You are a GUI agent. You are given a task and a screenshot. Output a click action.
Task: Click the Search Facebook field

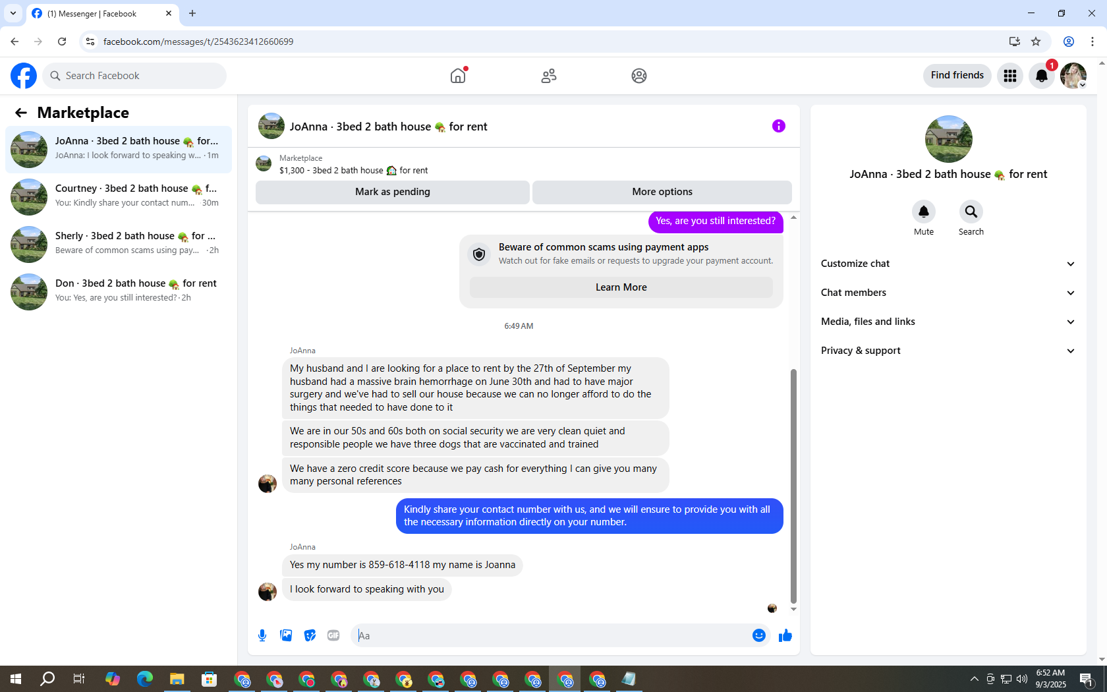click(x=134, y=76)
